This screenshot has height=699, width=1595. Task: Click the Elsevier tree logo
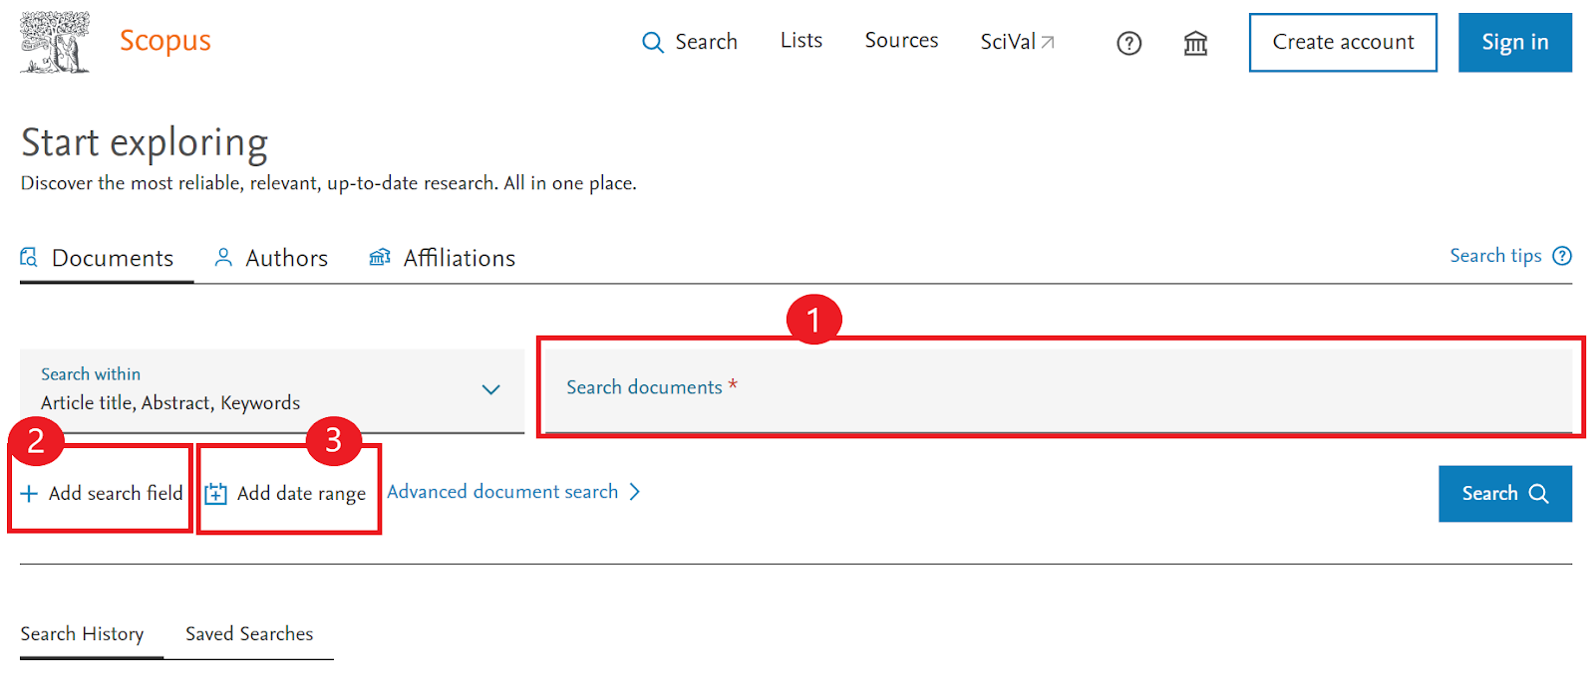(x=55, y=42)
